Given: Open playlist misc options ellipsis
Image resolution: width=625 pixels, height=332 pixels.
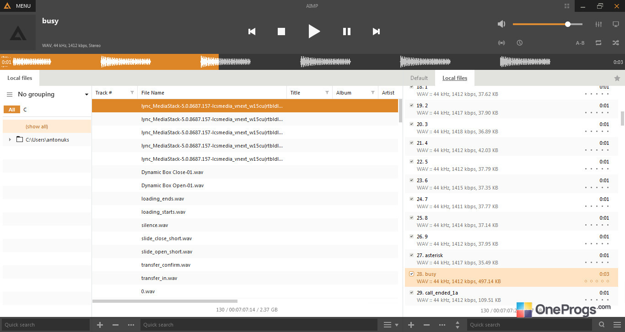Looking at the screenshot, I should point(442,325).
